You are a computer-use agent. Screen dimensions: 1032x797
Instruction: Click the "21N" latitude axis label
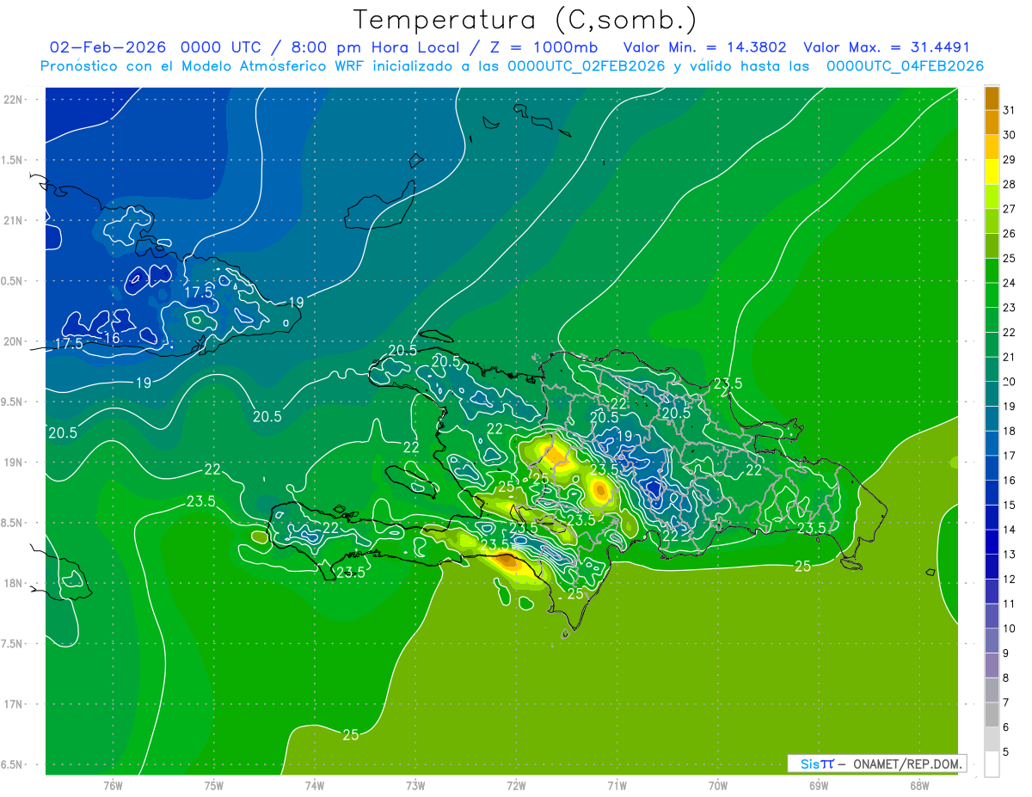coord(13,220)
